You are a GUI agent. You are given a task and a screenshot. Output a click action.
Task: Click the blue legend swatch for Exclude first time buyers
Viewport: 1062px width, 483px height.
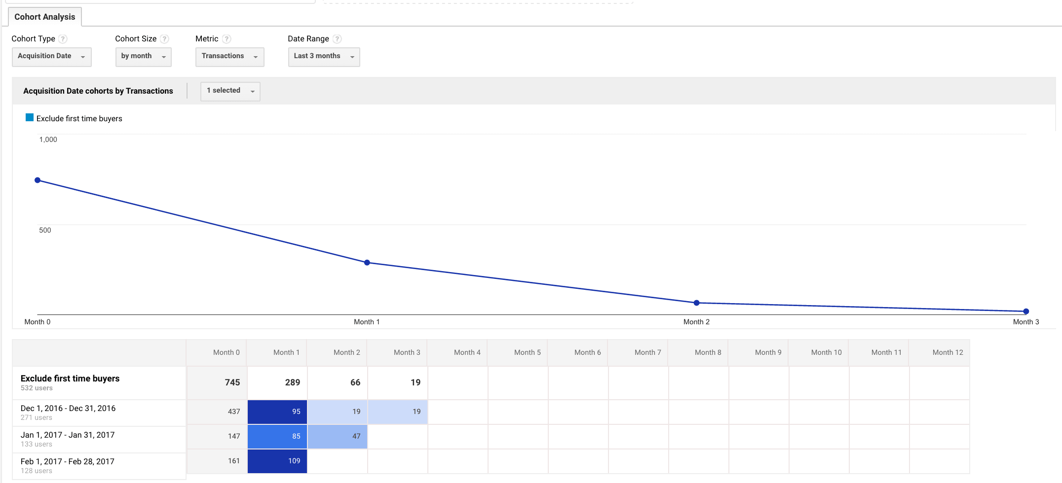30,118
